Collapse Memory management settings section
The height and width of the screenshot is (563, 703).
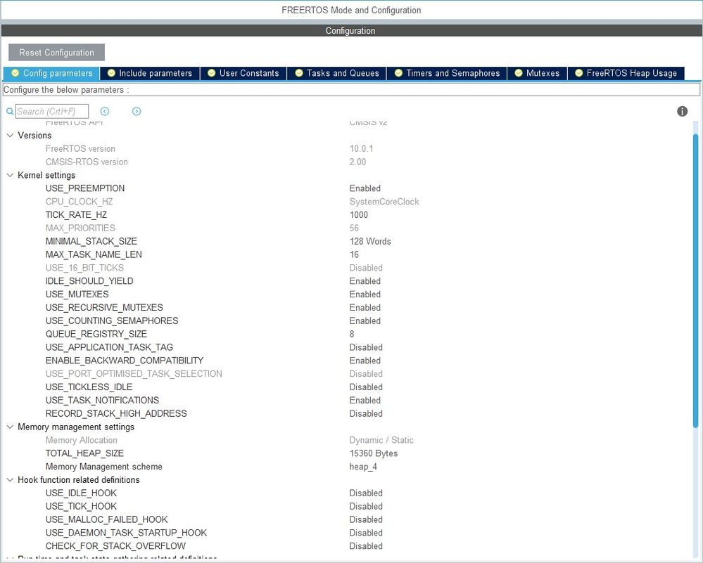10,427
